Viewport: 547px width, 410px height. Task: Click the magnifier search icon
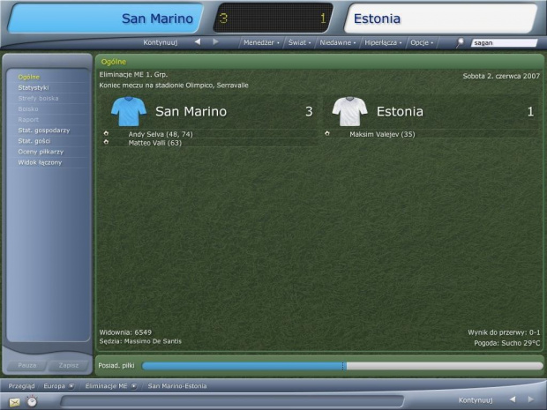(x=461, y=42)
